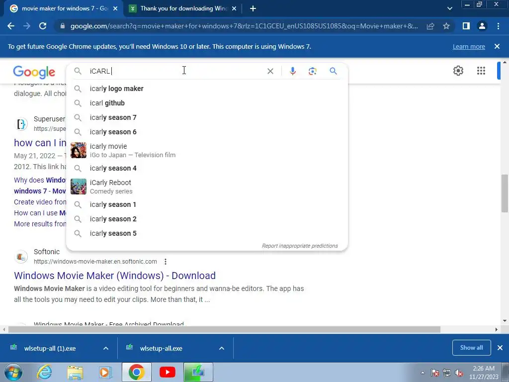Dismiss the Chrome update notification bar
Screen dimensions: 509x382
pyautogui.click(x=497, y=46)
